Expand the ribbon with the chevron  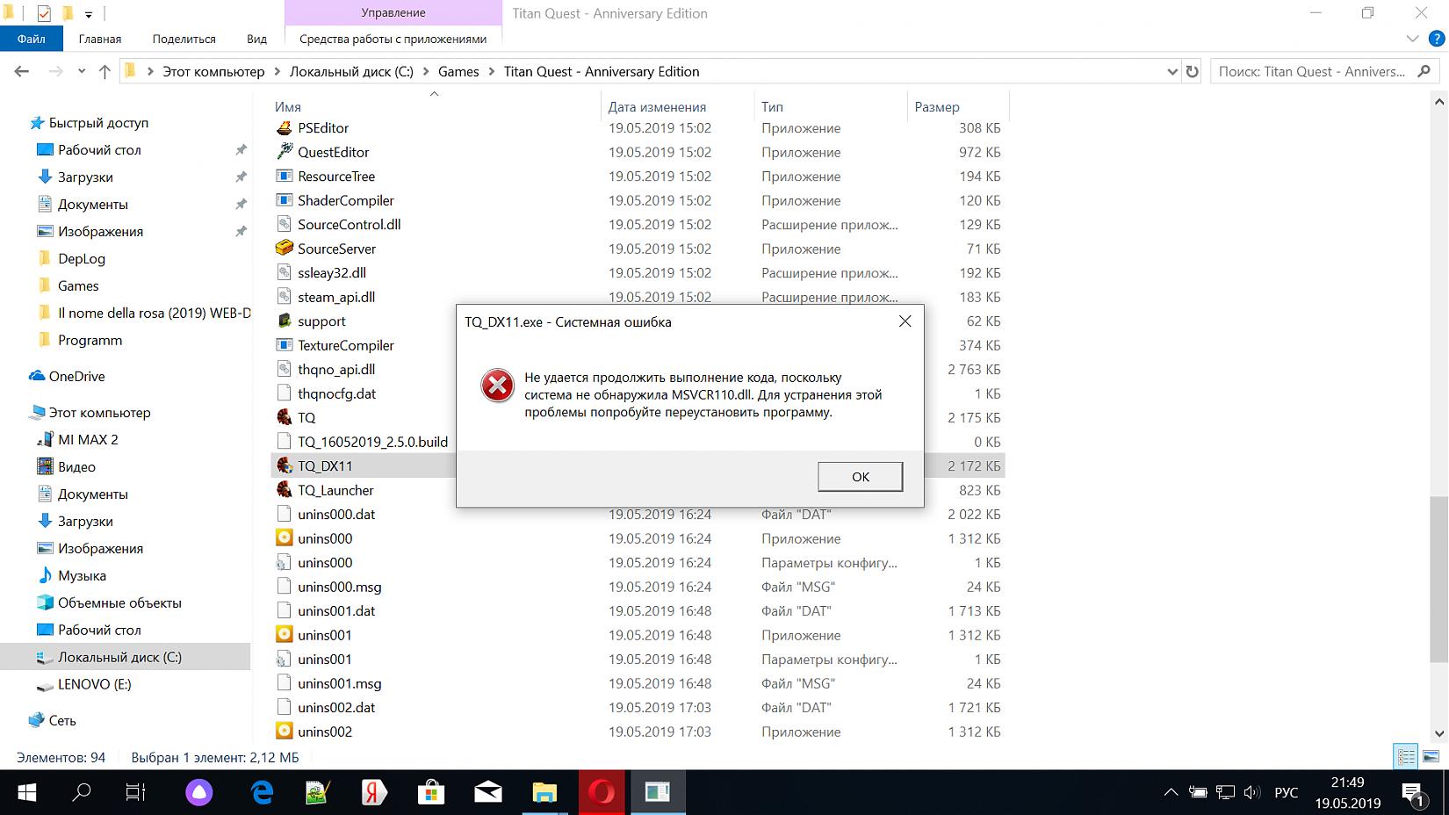tap(1412, 39)
